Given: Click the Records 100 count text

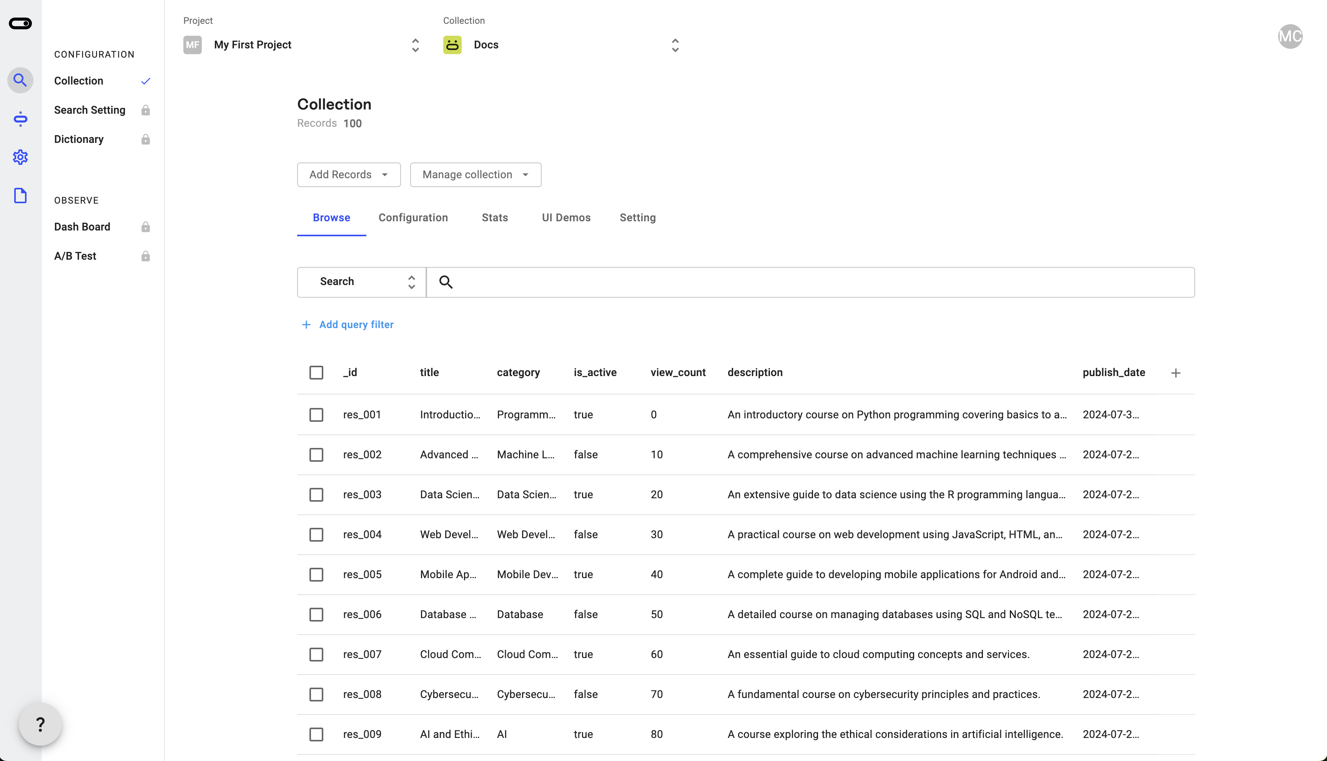Looking at the screenshot, I should [329, 123].
